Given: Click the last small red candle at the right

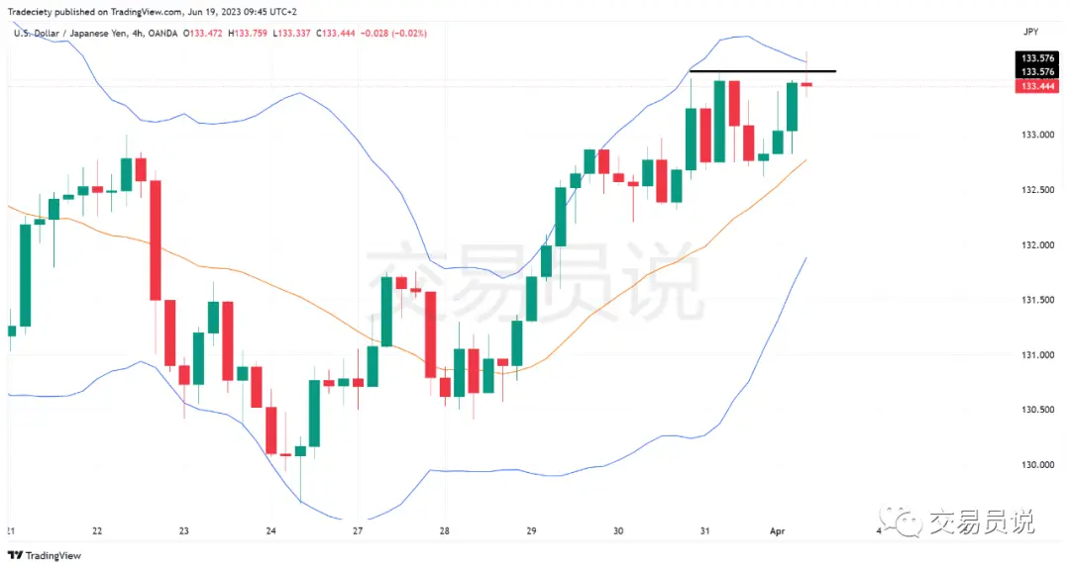Looking at the screenshot, I should pos(806,84).
